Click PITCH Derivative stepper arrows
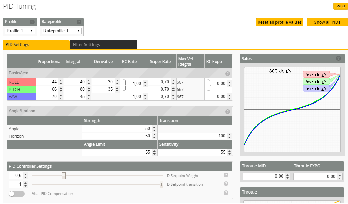348x204 pixels. pyautogui.click(x=117, y=90)
